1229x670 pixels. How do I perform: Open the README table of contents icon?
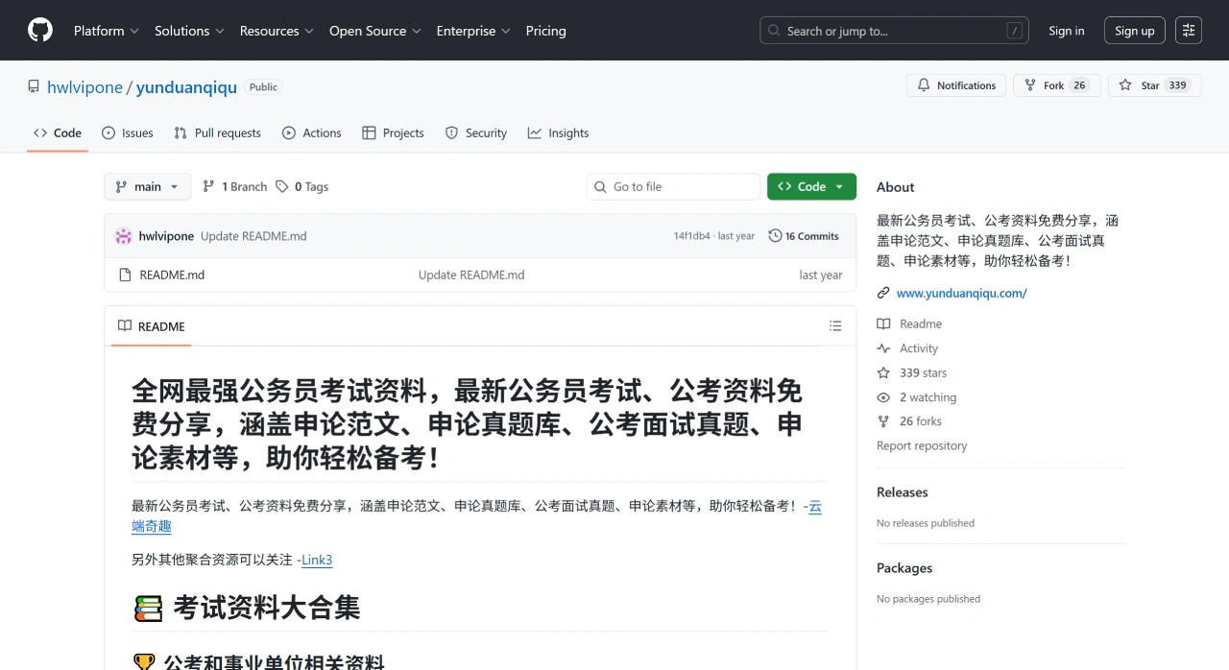[x=834, y=325]
